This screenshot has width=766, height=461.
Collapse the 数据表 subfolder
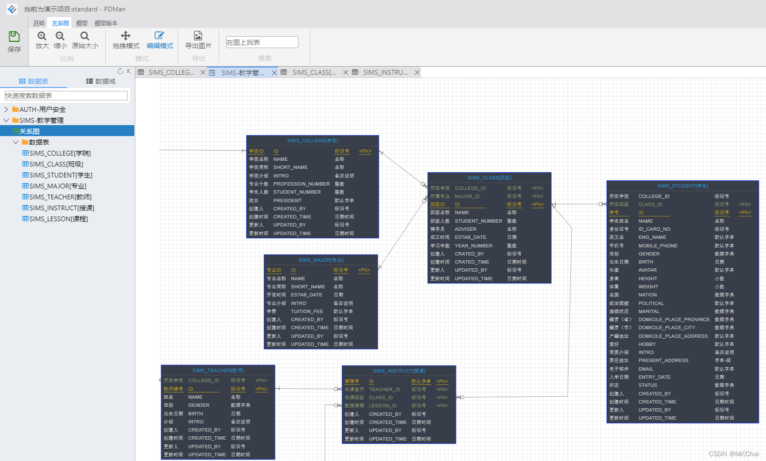[x=16, y=142]
